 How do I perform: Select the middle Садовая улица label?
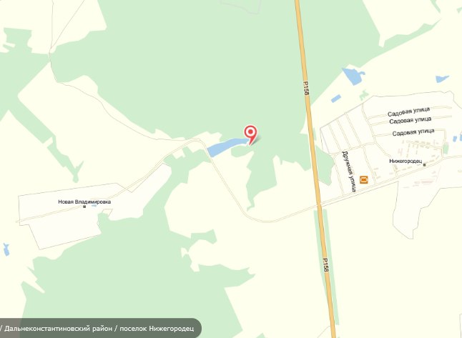pyautogui.click(x=410, y=120)
